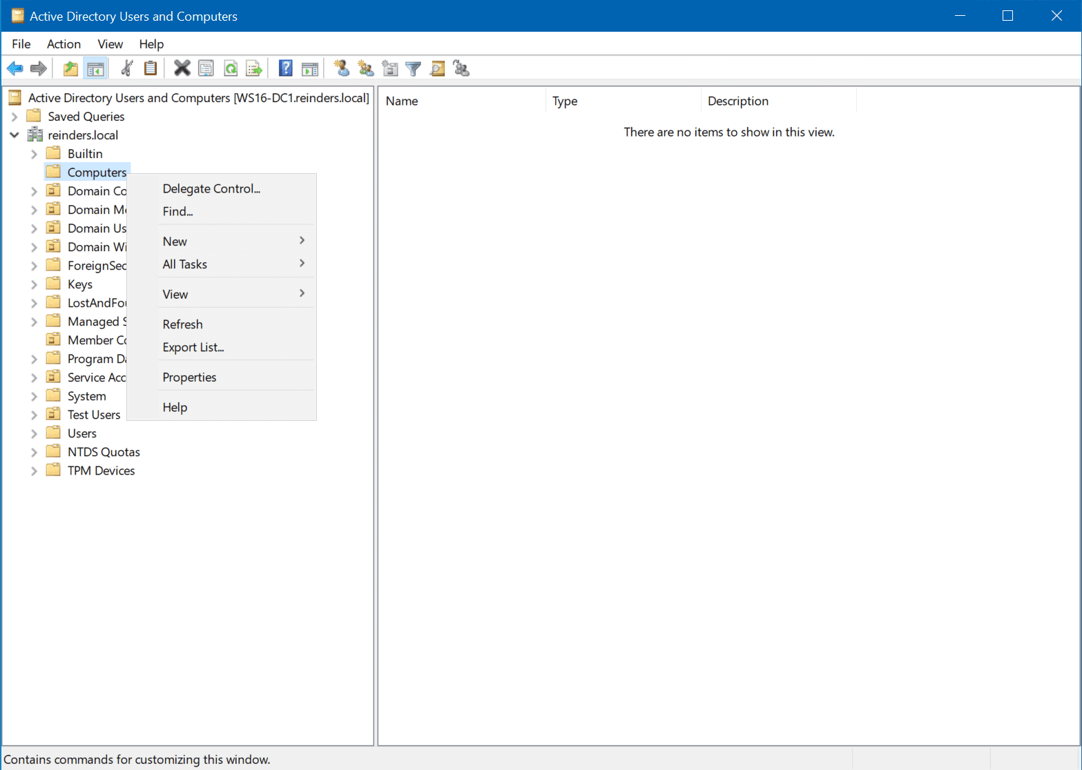Expand the ForeignSecurityPrincipals container
This screenshot has height=770, width=1082.
click(34, 266)
